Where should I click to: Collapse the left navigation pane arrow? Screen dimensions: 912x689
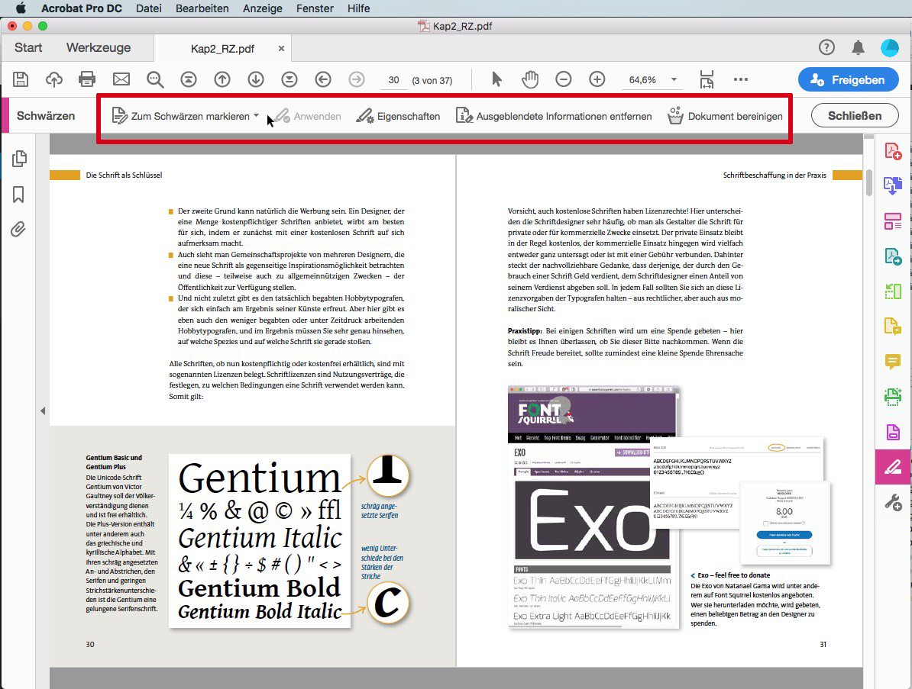point(43,411)
